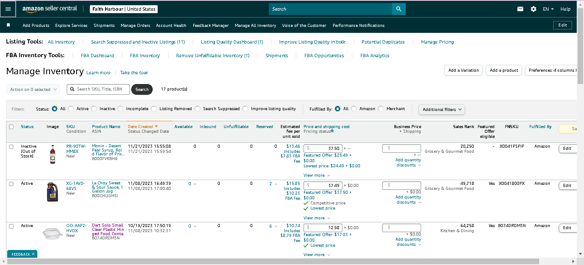Select Improve listing quality filter
The width and height of the screenshot is (584, 265).
click(245, 109)
